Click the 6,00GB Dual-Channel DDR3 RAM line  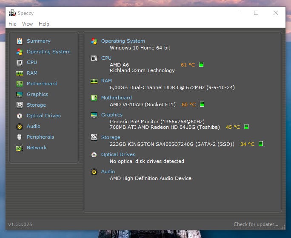(x=172, y=87)
